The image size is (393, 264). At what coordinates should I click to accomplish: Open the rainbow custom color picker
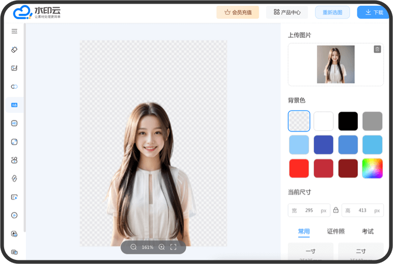pos(372,168)
